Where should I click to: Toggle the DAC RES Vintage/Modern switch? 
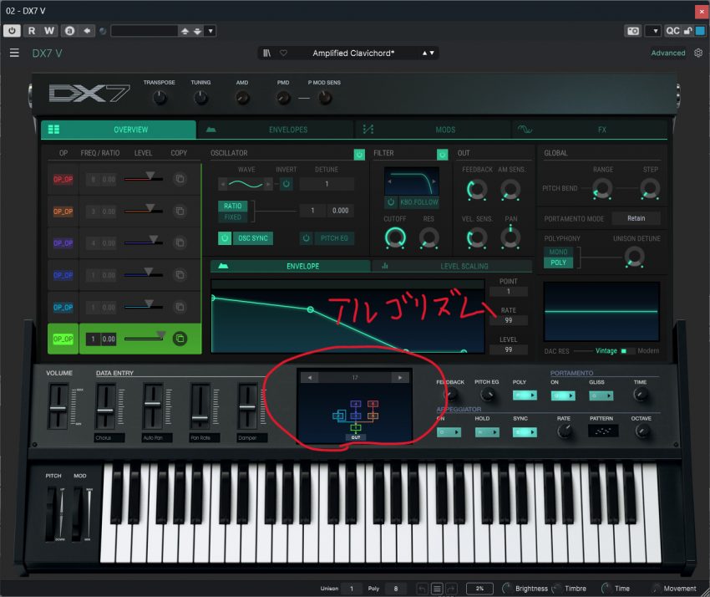[x=624, y=351]
